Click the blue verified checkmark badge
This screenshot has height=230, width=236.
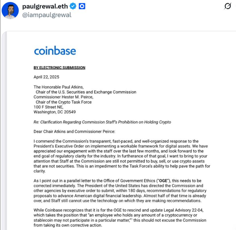(73, 6)
